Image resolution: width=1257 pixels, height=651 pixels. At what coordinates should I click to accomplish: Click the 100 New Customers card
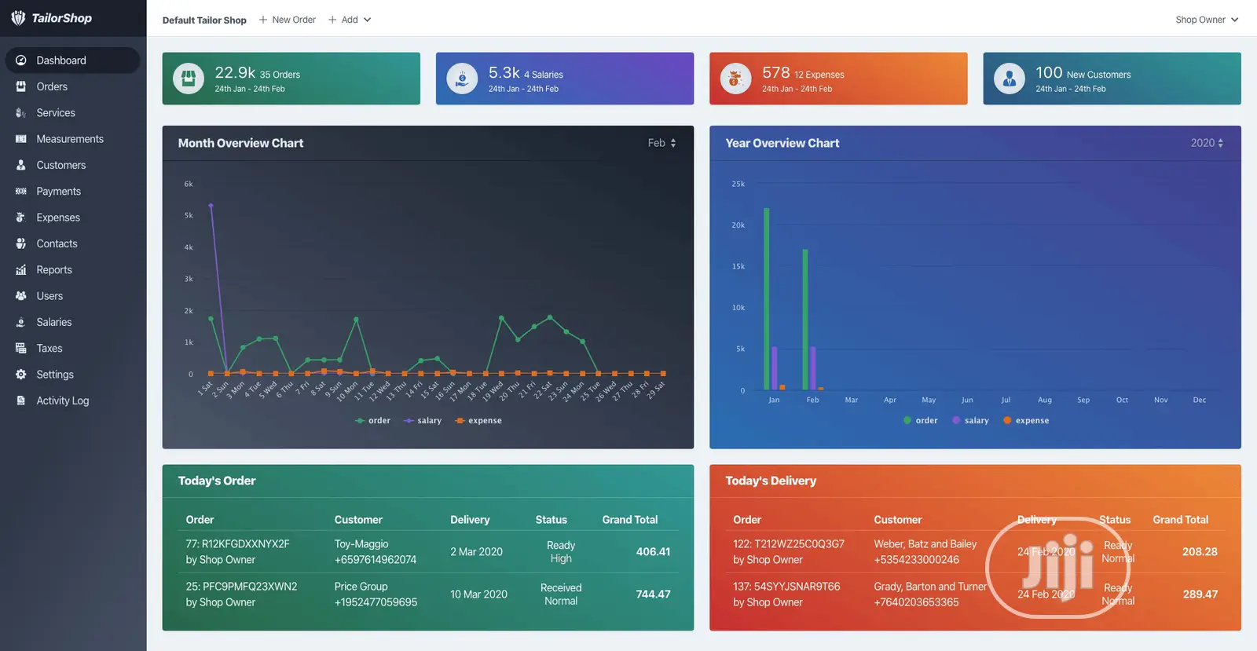(x=1112, y=79)
